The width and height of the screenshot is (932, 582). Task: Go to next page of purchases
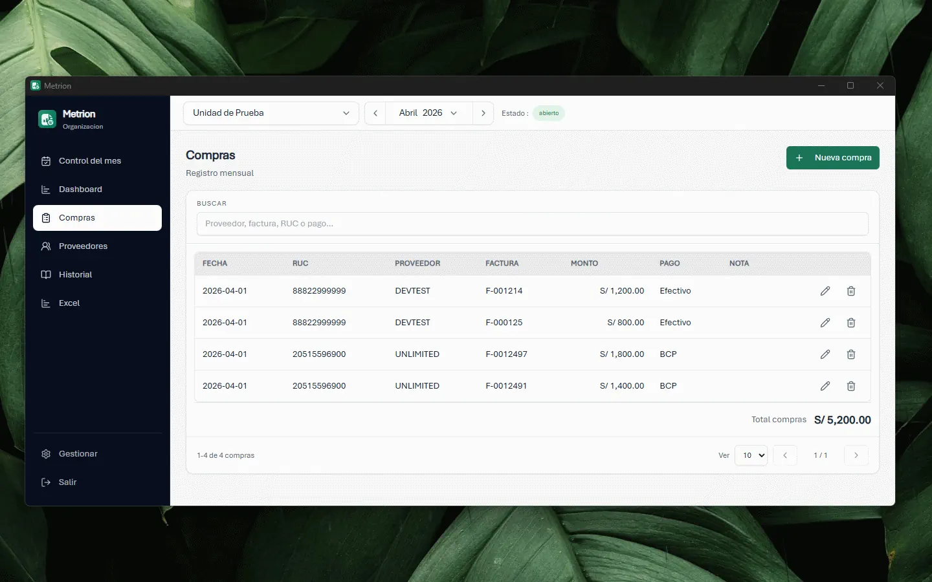tap(856, 455)
